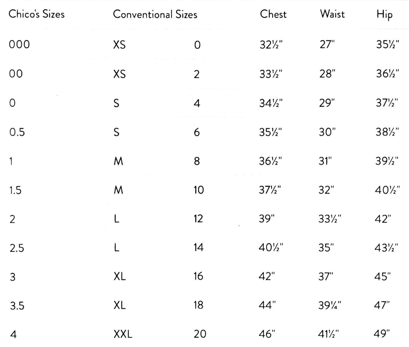409x347 pixels.
Task: Click the Hip column header
Action: coord(384,15)
